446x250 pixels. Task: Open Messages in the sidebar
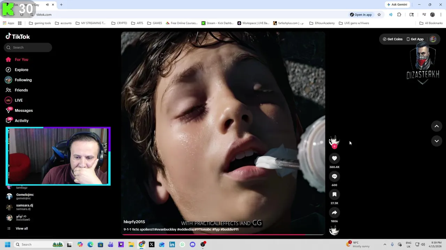click(x=24, y=110)
